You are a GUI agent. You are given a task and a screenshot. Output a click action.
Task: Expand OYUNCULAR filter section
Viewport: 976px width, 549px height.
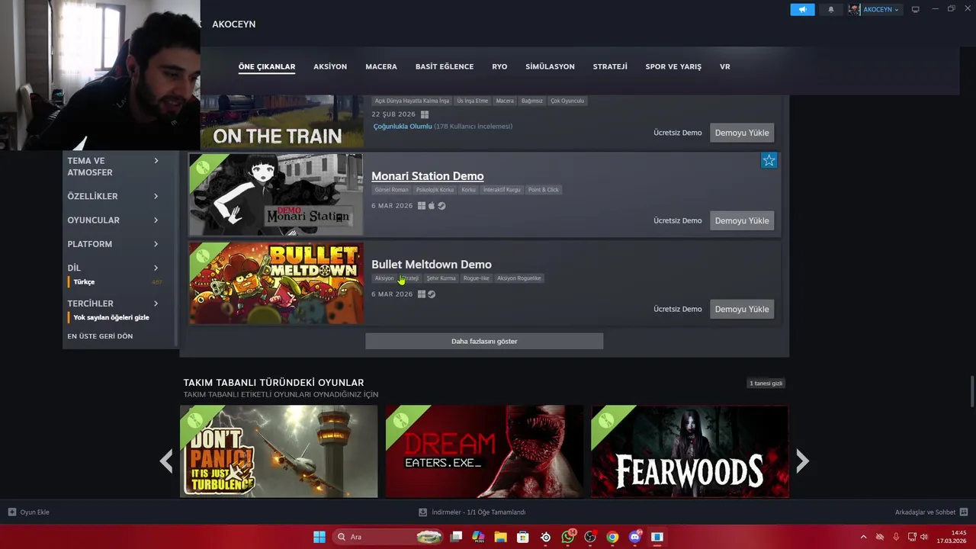(x=113, y=220)
